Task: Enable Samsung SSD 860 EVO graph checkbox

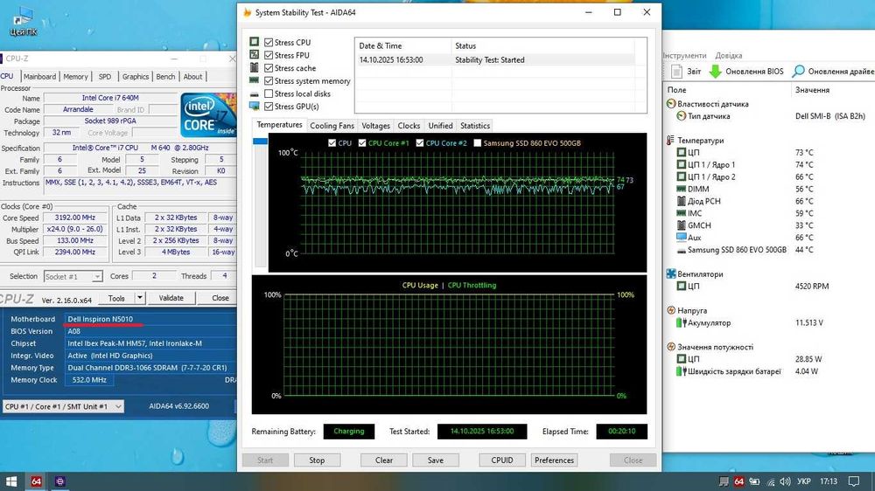Action: [x=477, y=143]
